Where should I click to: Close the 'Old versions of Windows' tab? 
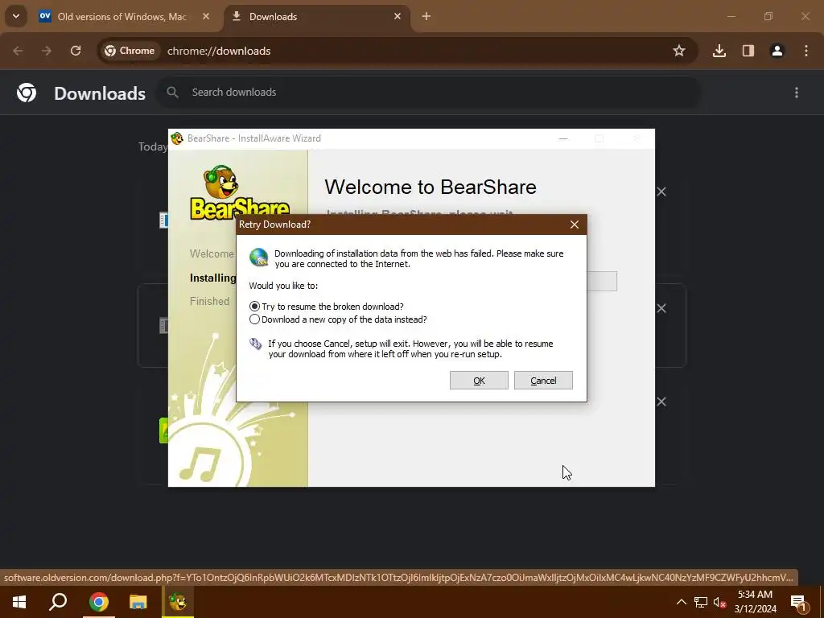coord(206,17)
